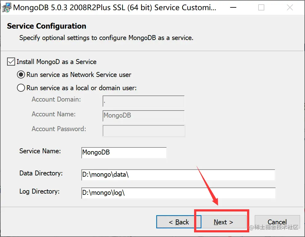305x237 pixels.
Task: Click the MongoDB installer icon in title bar
Action: pyautogui.click(x=6, y=8)
